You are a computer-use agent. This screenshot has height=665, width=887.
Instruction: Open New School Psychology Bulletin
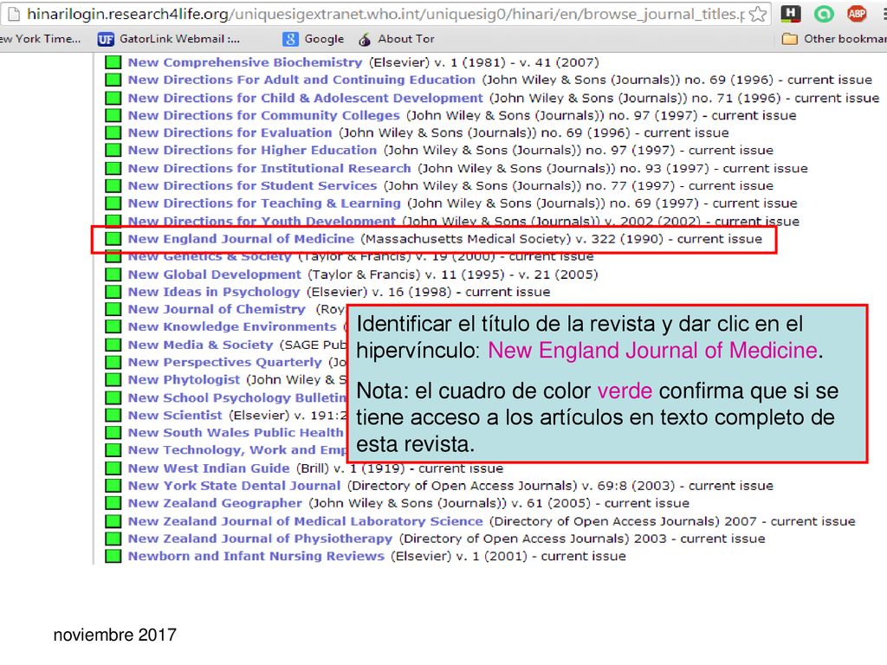[x=236, y=398]
